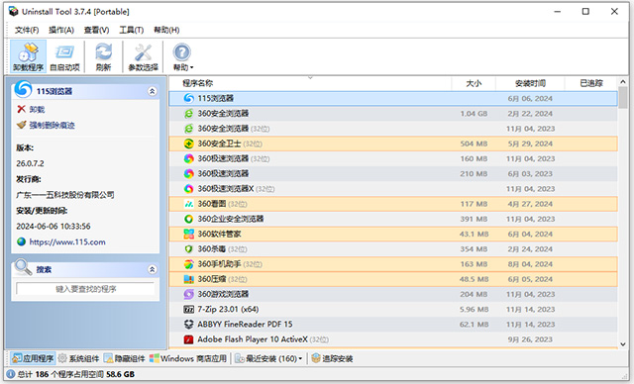Open the Help (帮助) toolbar dropdown
This screenshot has height=384, width=634.
182,56
